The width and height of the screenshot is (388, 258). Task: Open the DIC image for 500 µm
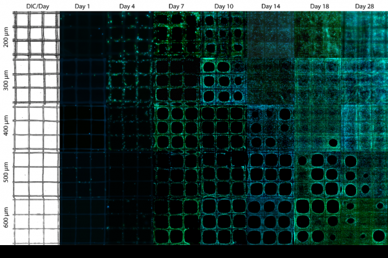36,174
